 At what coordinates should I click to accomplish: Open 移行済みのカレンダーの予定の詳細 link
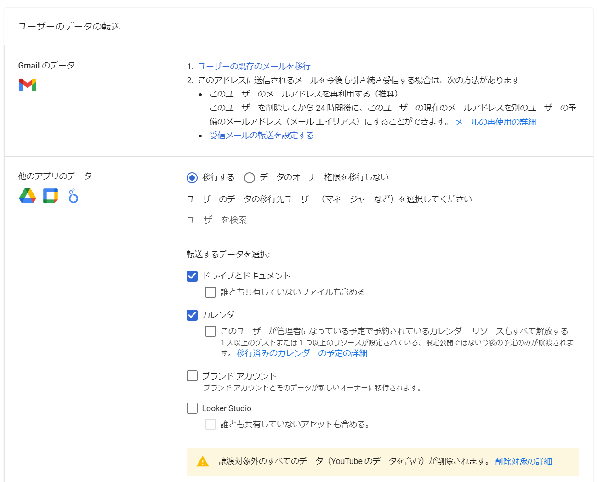pos(301,353)
